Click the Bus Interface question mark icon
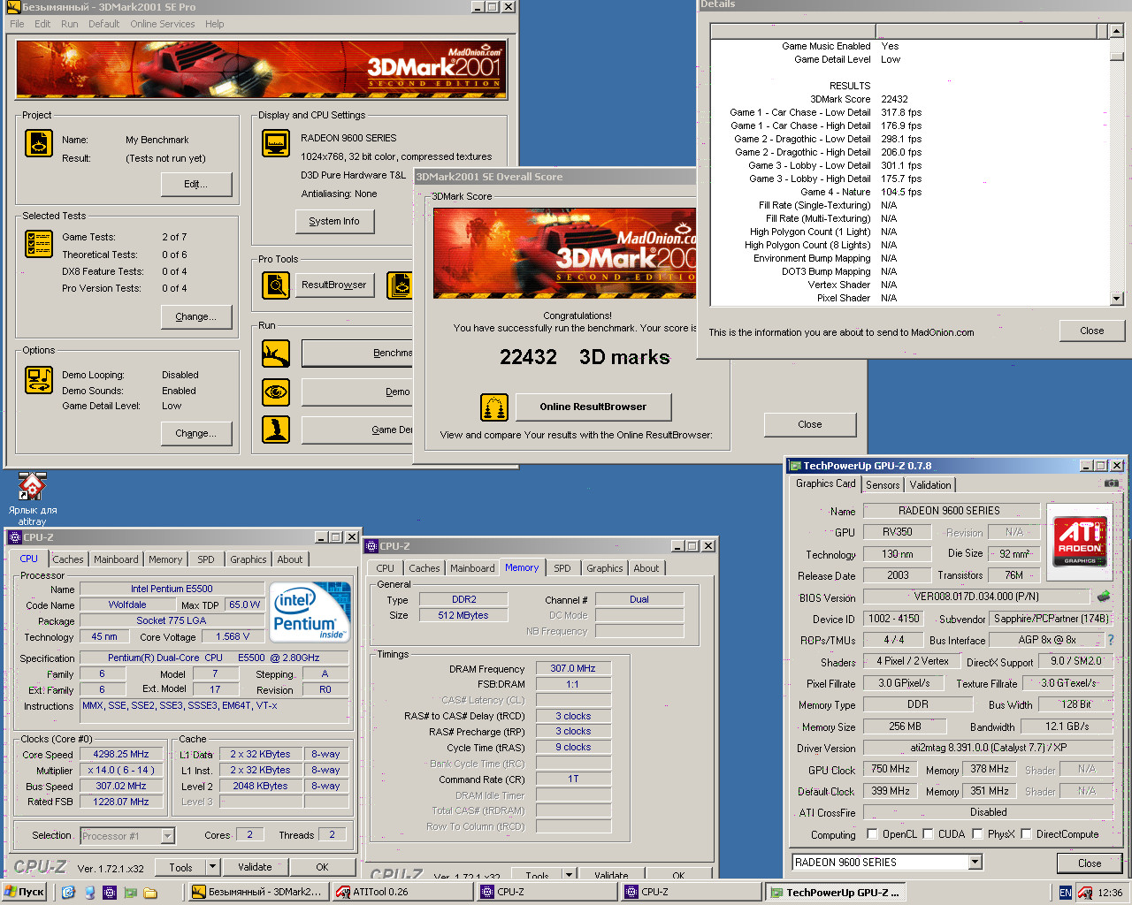Screen dimensions: 1132x905 click(x=1111, y=640)
